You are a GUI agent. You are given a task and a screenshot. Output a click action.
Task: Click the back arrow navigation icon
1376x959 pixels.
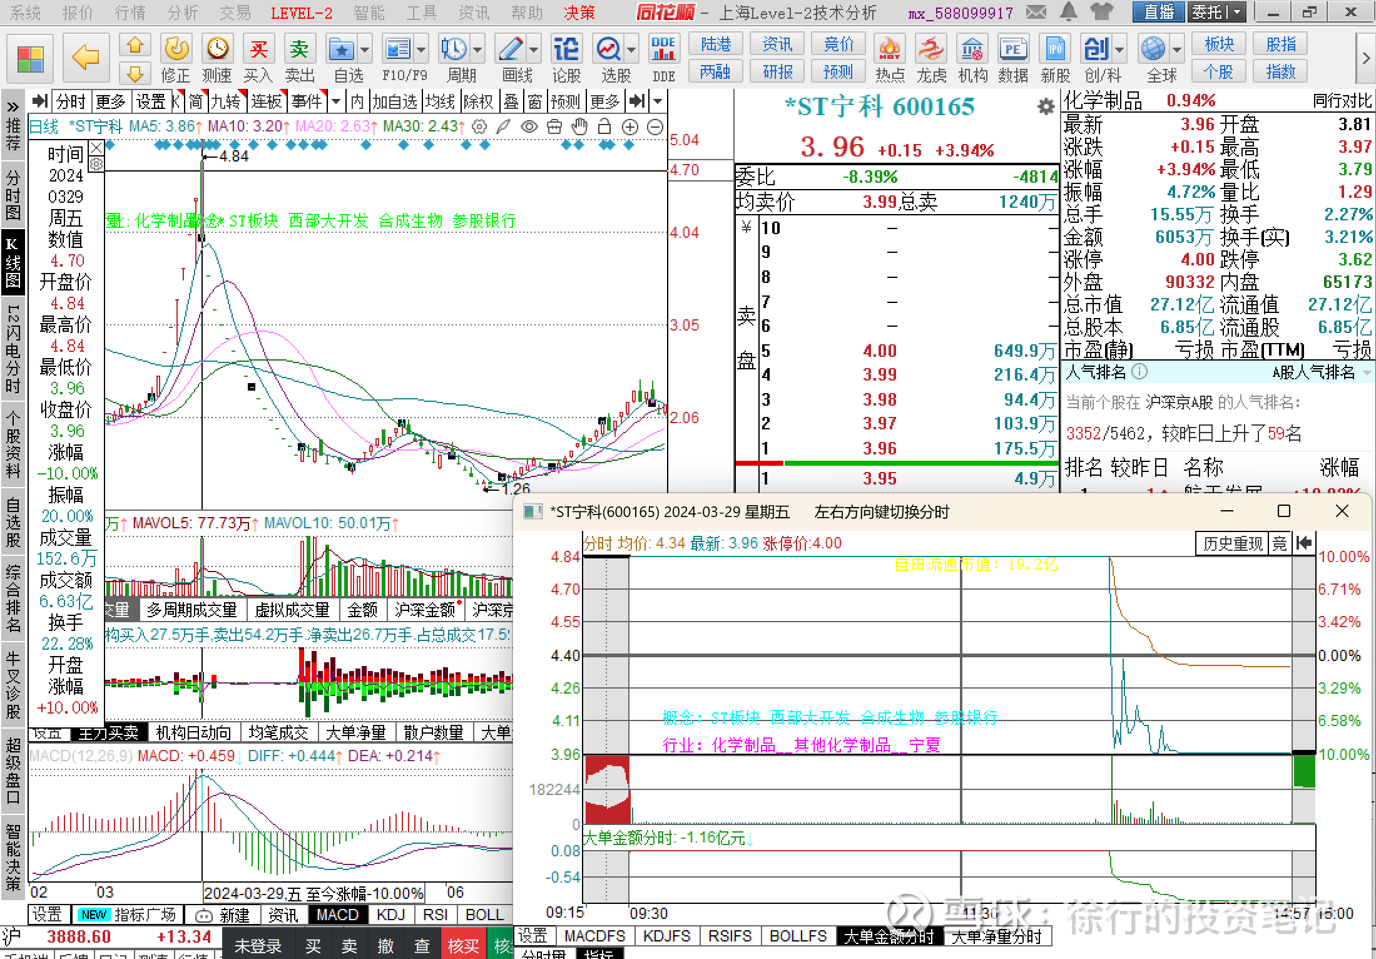86,58
